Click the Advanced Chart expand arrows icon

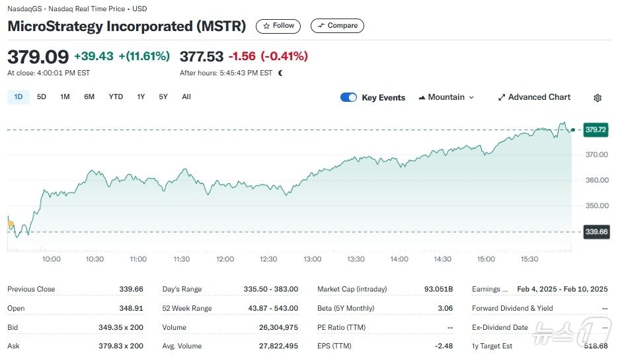pyautogui.click(x=502, y=97)
